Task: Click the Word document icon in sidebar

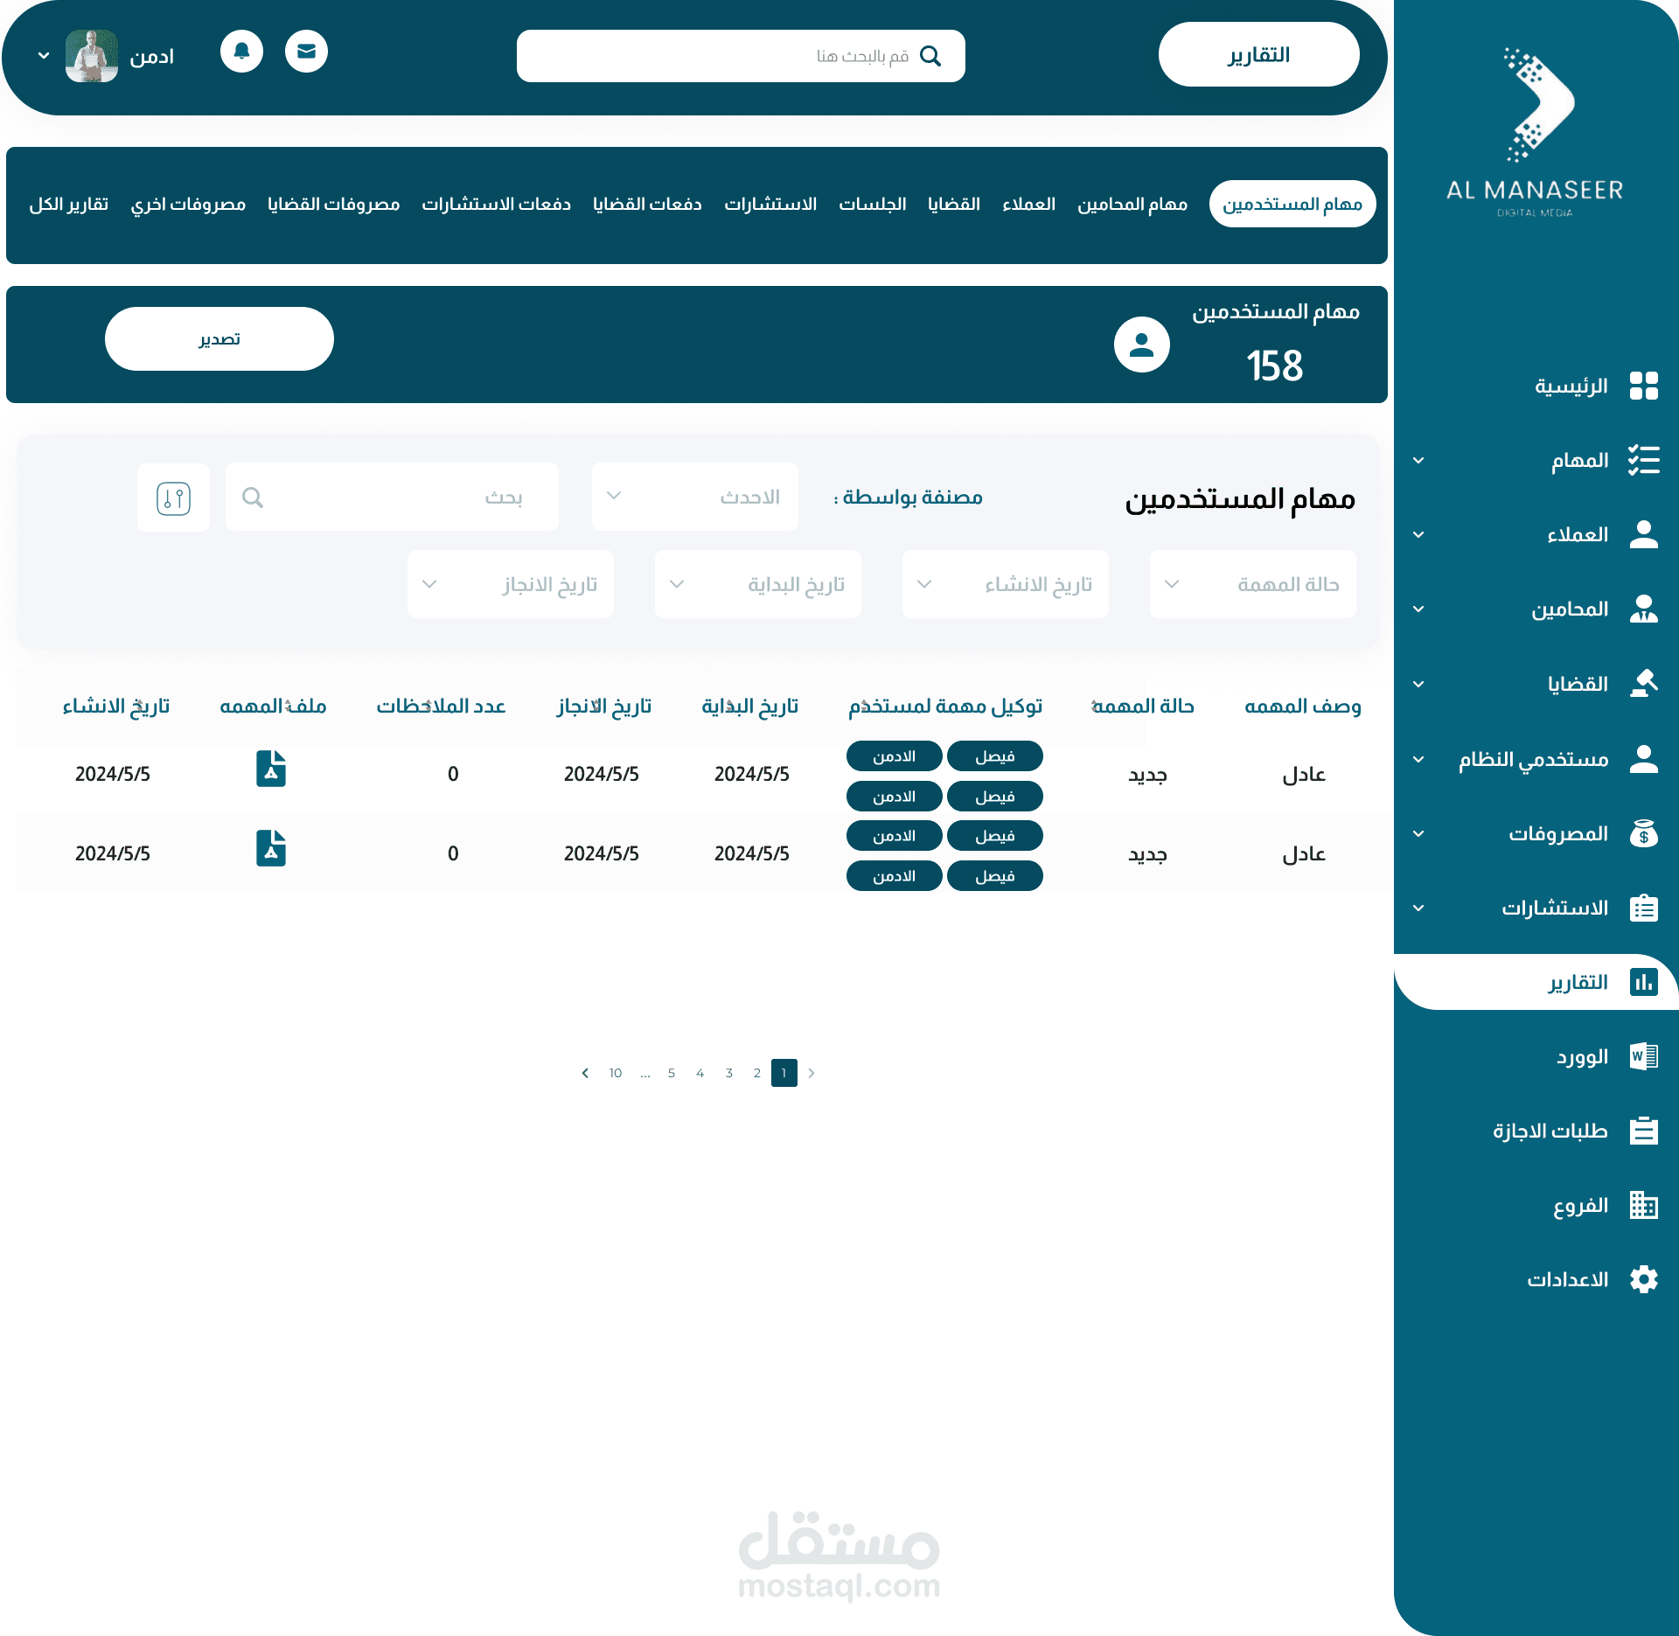Action: [x=1643, y=1056]
